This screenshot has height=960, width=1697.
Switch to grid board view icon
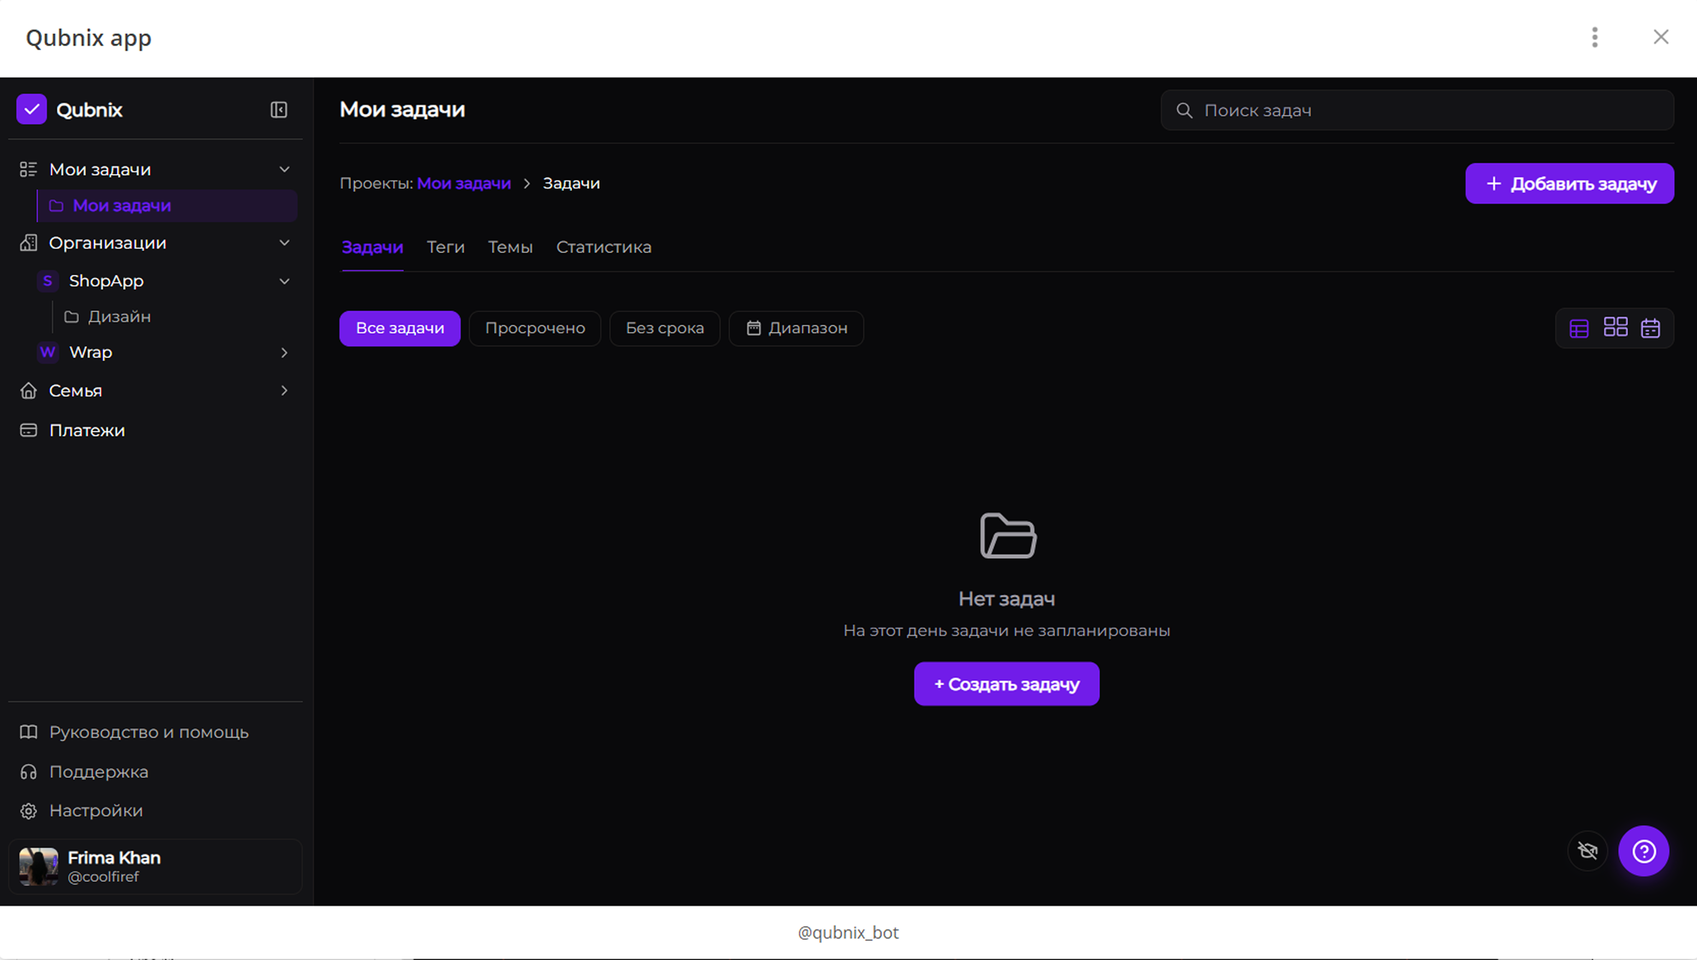click(1615, 327)
